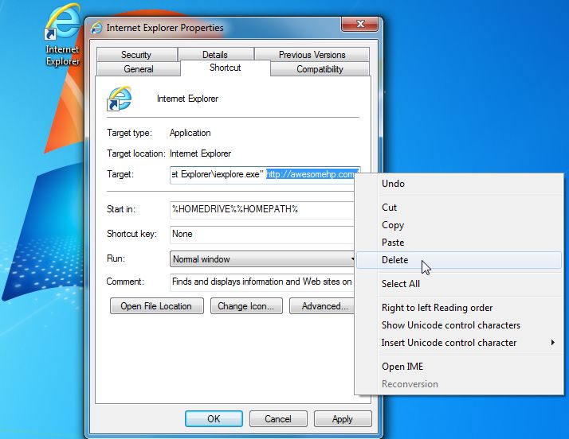Click the Target type value Application
The image size is (569, 439).
point(190,133)
